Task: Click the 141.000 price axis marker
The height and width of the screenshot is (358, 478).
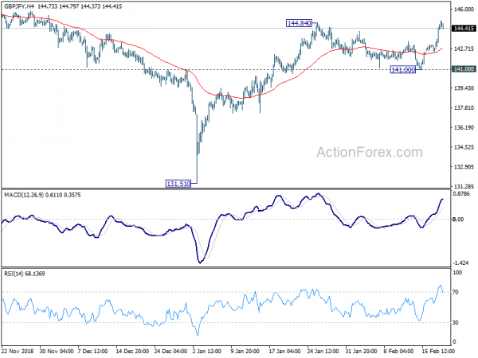Action: tap(464, 69)
